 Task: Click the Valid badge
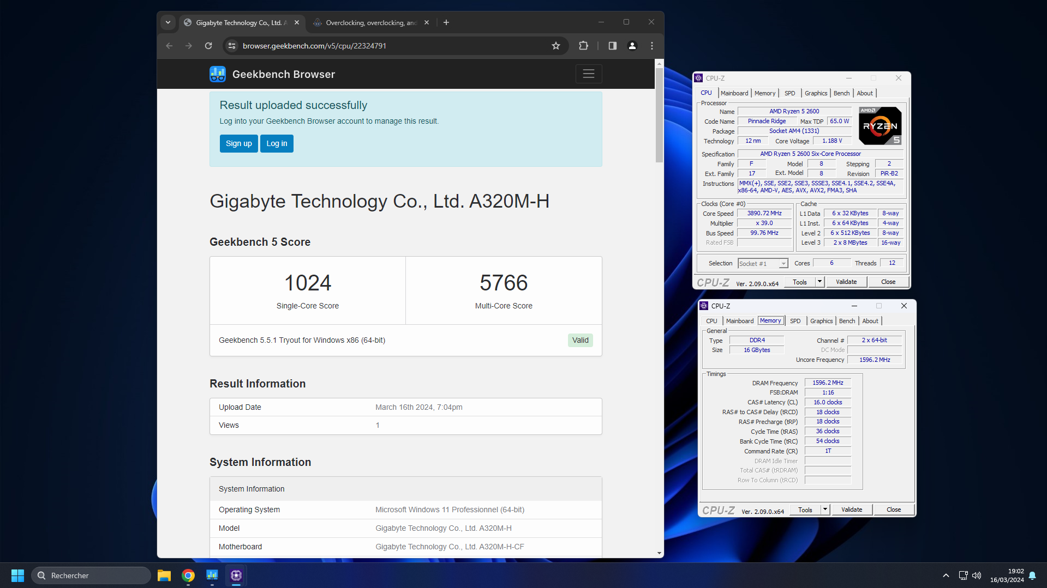(581, 340)
